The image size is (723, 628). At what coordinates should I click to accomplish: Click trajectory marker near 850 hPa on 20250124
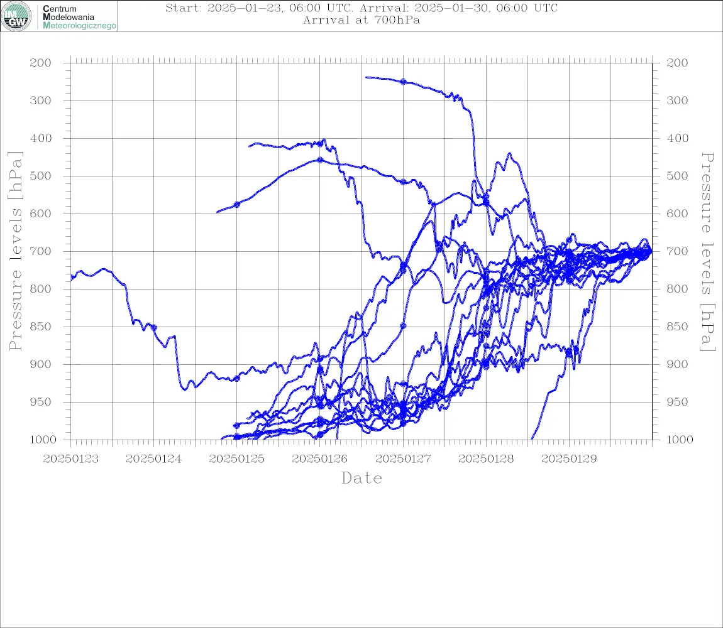tap(154, 328)
